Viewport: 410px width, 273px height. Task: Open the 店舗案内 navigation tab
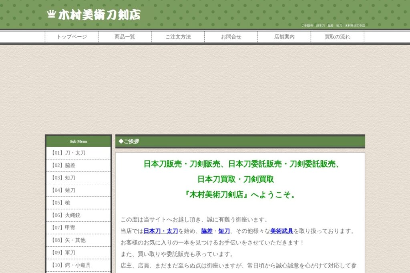click(284, 37)
